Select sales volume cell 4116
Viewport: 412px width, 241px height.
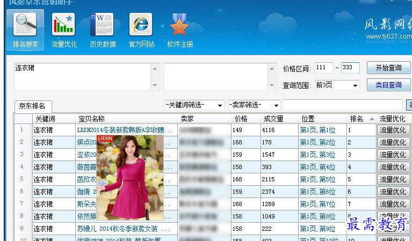click(x=279, y=130)
